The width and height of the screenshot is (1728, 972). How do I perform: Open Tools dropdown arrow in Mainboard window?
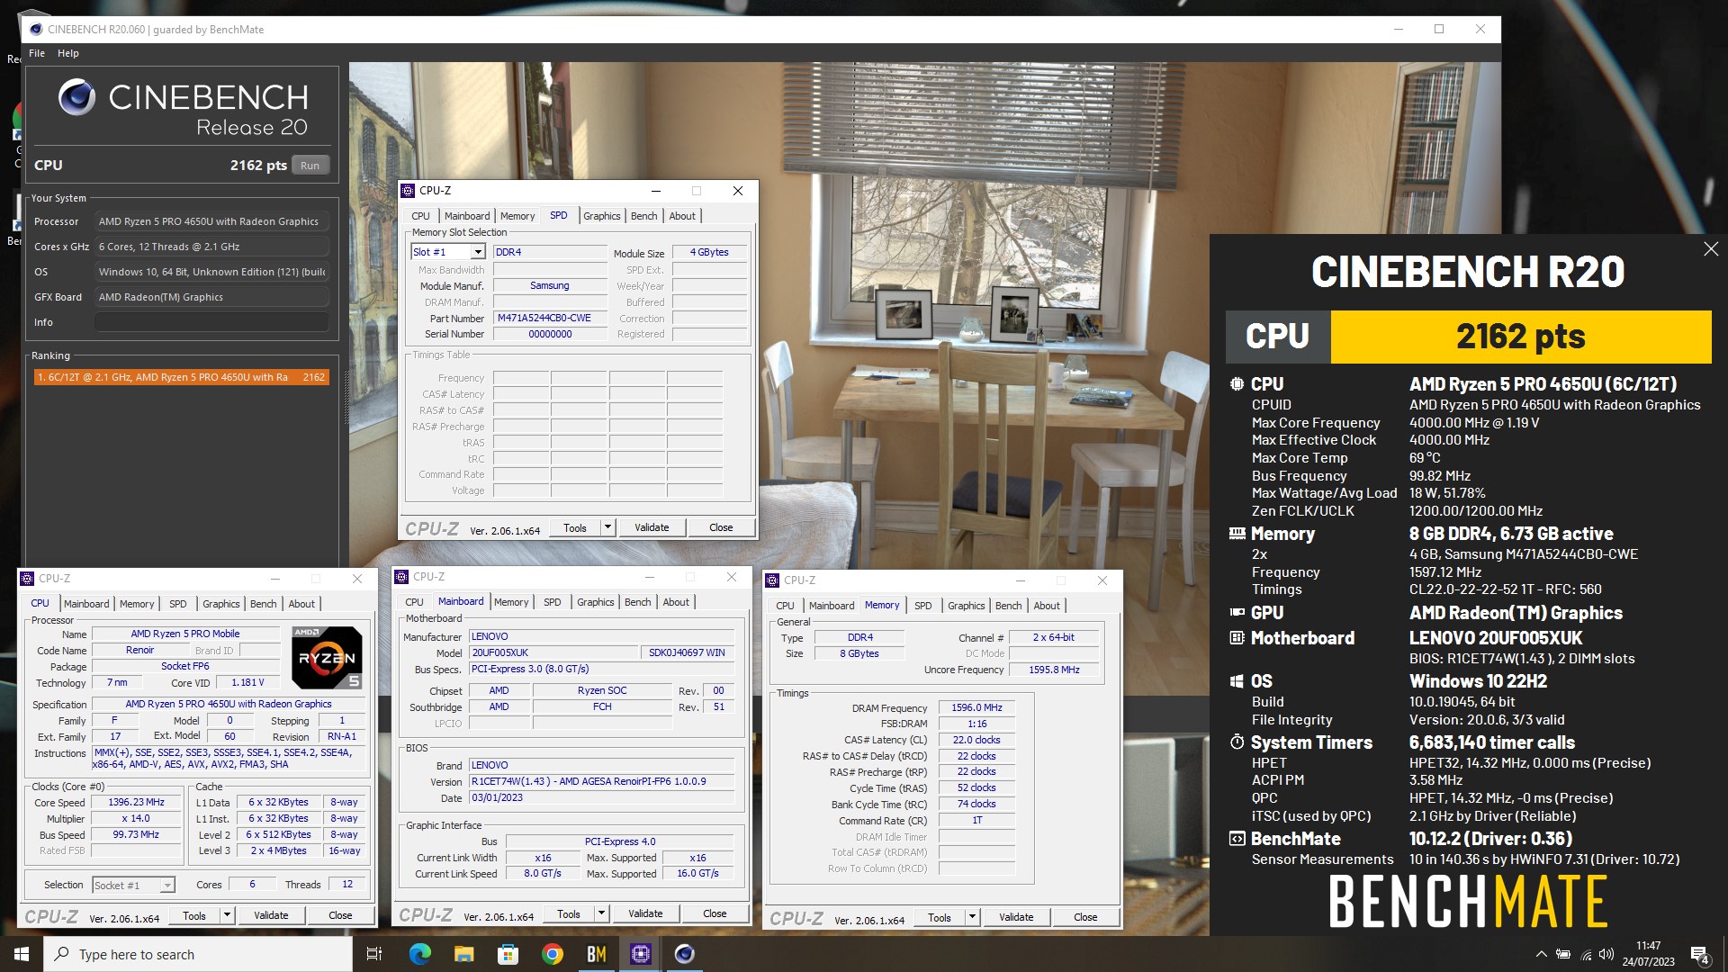[602, 913]
